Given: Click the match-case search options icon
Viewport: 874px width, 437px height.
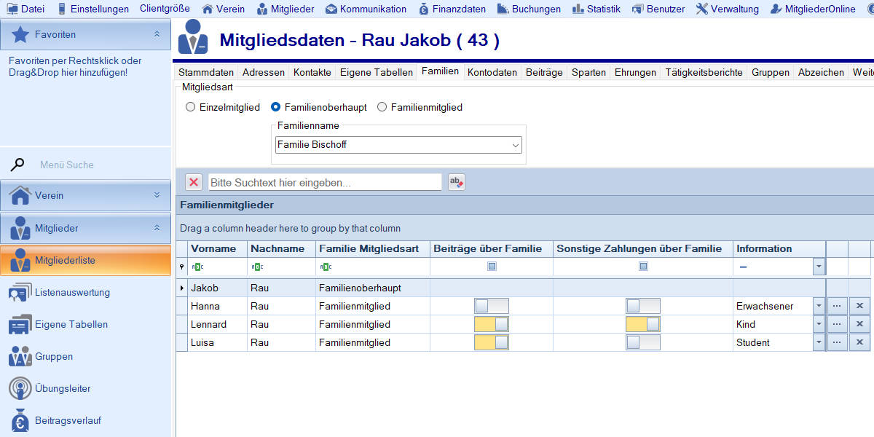Looking at the screenshot, I should pos(457,182).
